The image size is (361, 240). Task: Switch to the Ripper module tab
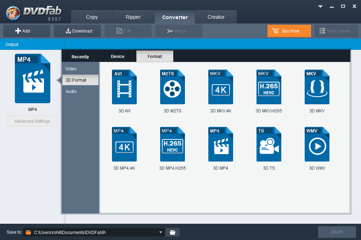point(133,17)
